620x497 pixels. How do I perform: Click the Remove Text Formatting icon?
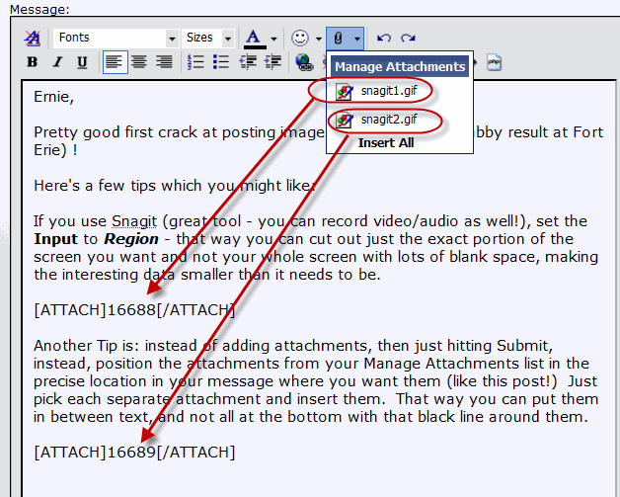pyautogui.click(x=32, y=38)
